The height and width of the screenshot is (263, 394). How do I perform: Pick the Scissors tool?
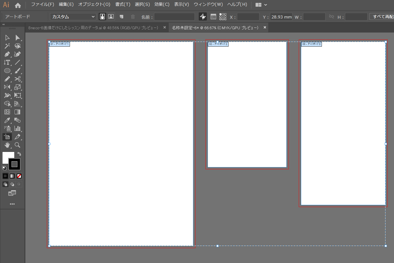(x=18, y=79)
